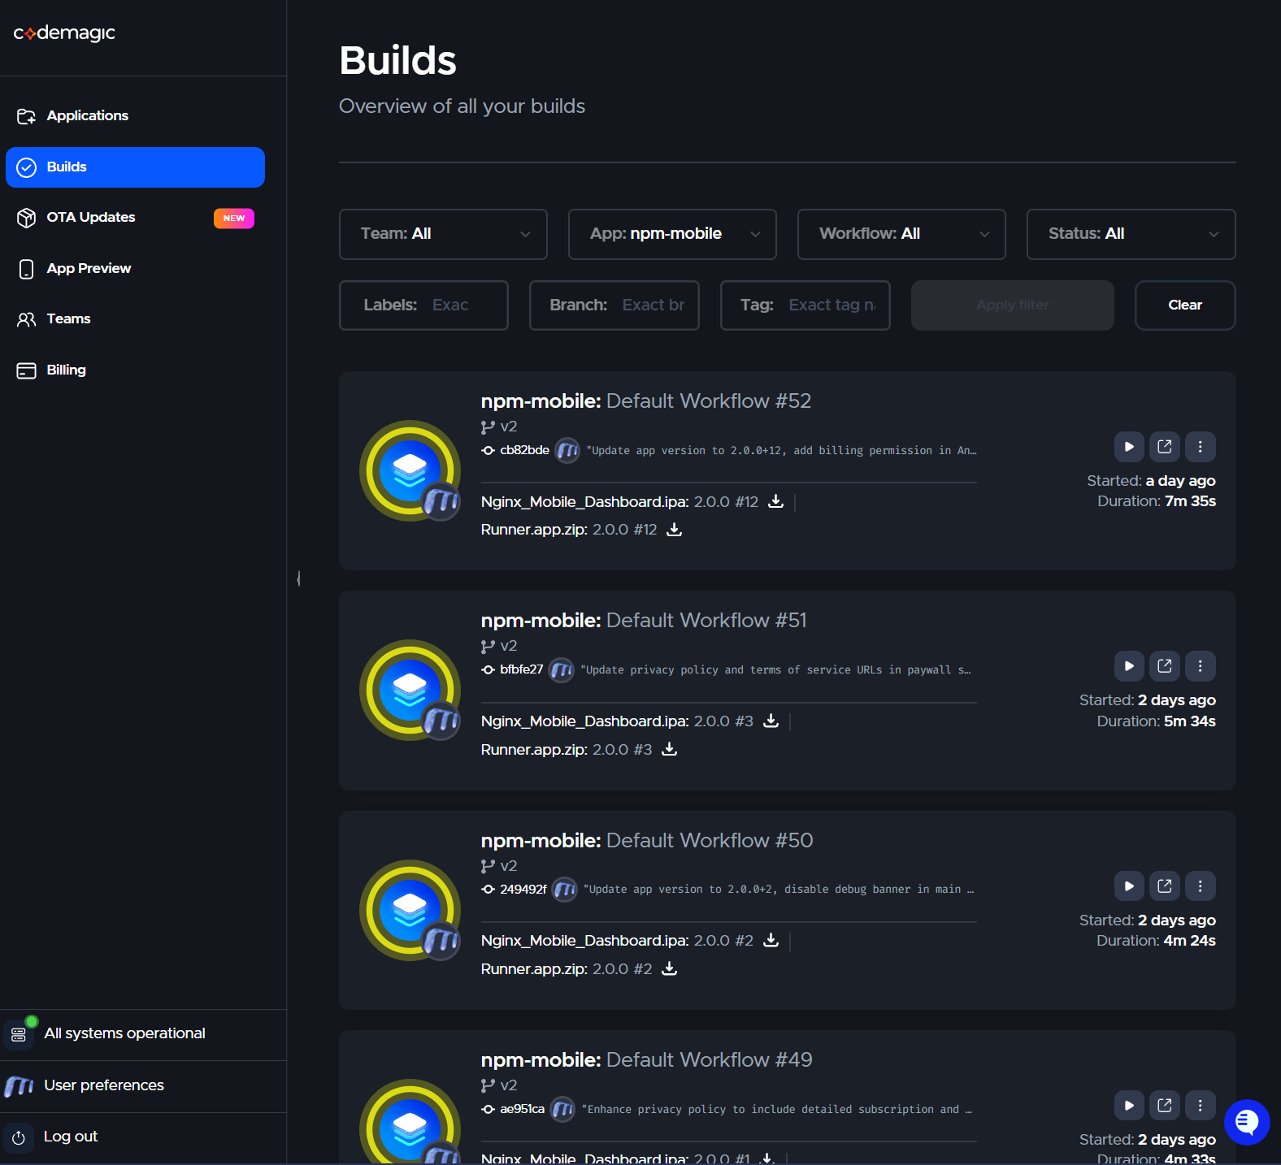
Task: Focus the Tag filter input
Action: click(x=805, y=305)
